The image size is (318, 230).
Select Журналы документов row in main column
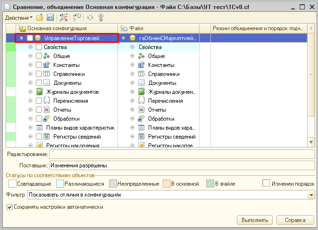coord(67,92)
